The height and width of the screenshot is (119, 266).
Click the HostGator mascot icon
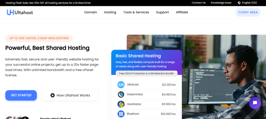pyautogui.click(x=121, y=104)
